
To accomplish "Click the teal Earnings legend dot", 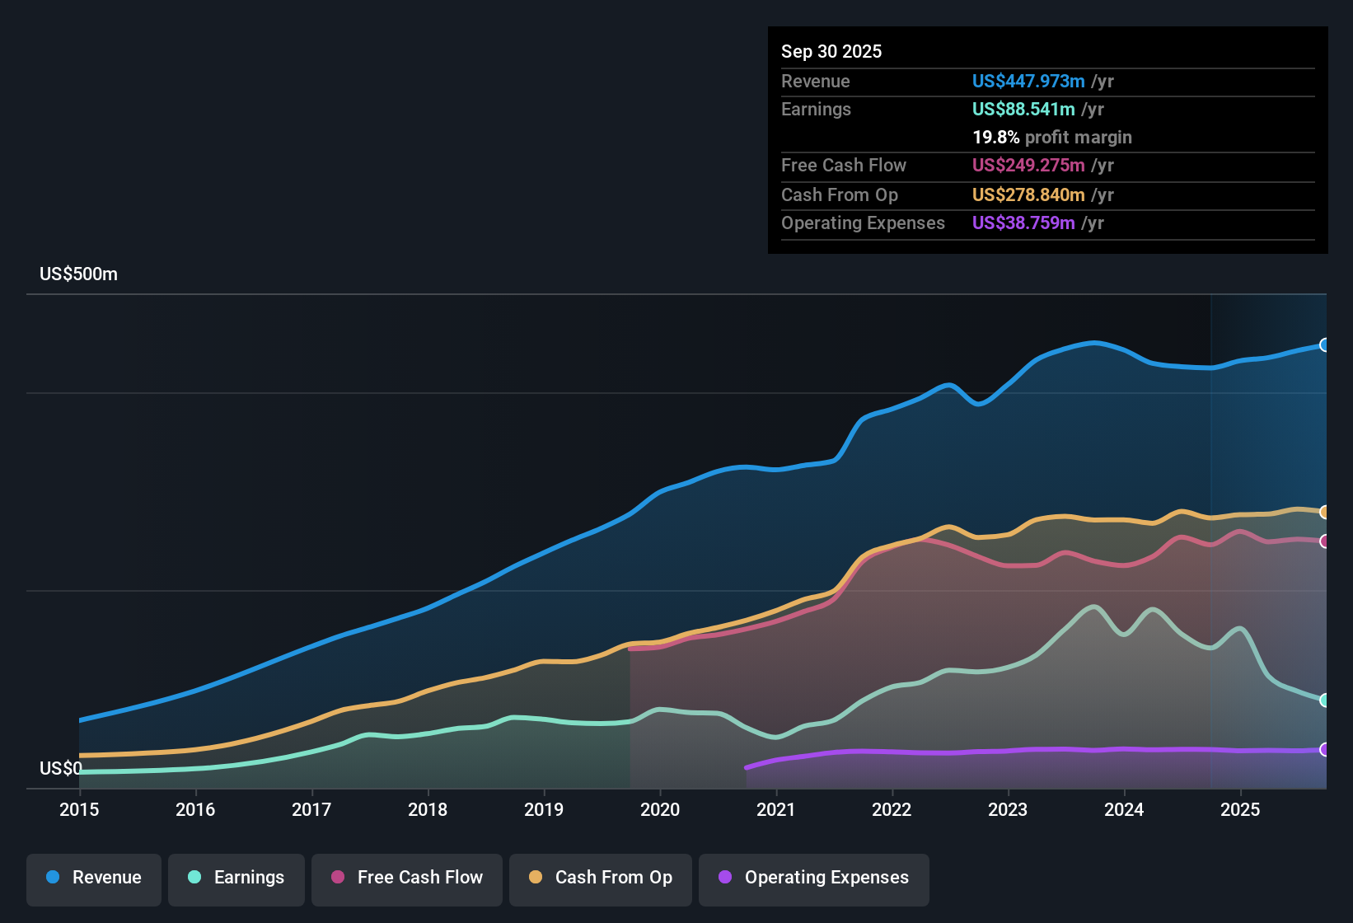I will (x=194, y=878).
